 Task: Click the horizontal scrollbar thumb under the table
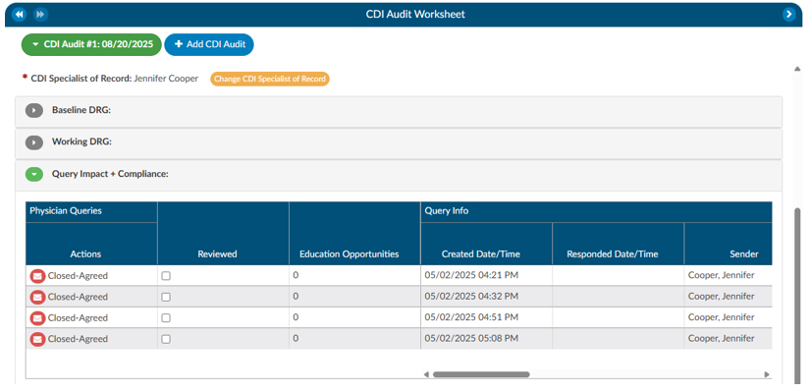481,374
